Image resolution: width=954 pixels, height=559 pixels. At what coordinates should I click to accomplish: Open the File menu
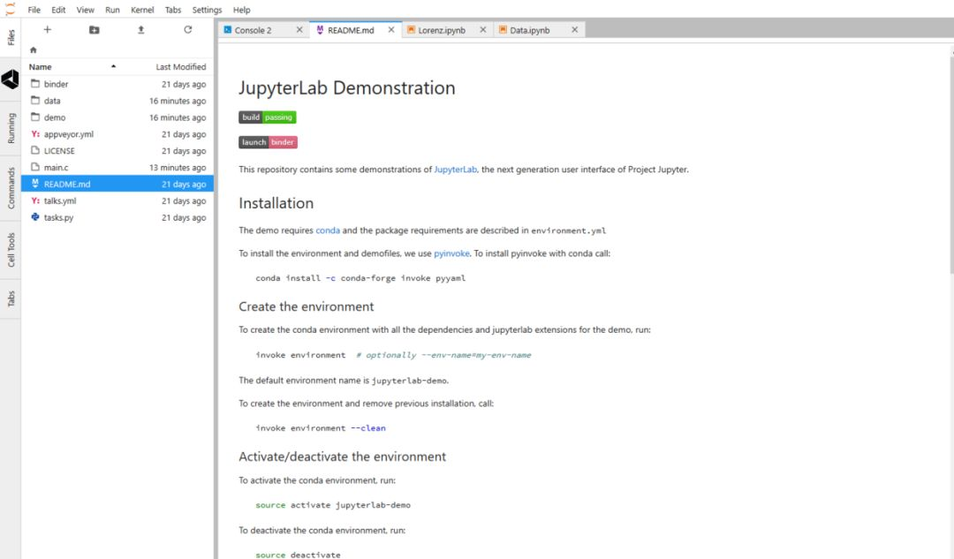click(34, 10)
